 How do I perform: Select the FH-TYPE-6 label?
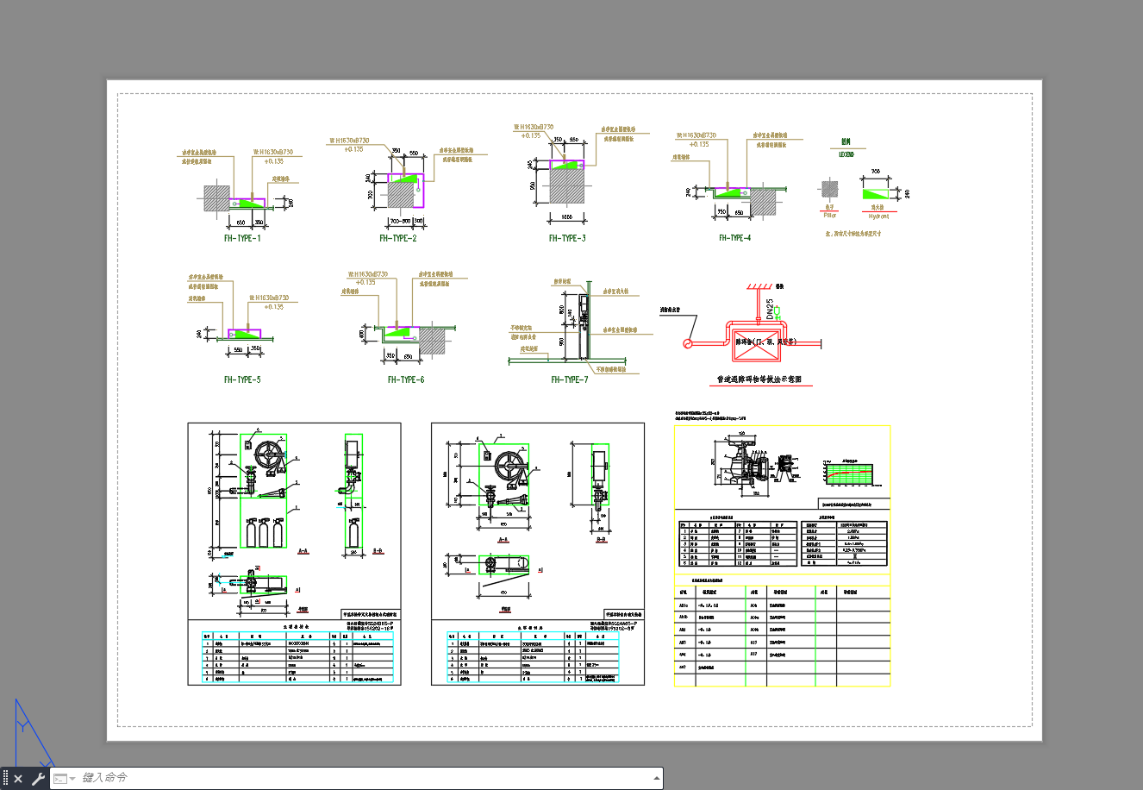[x=406, y=379]
